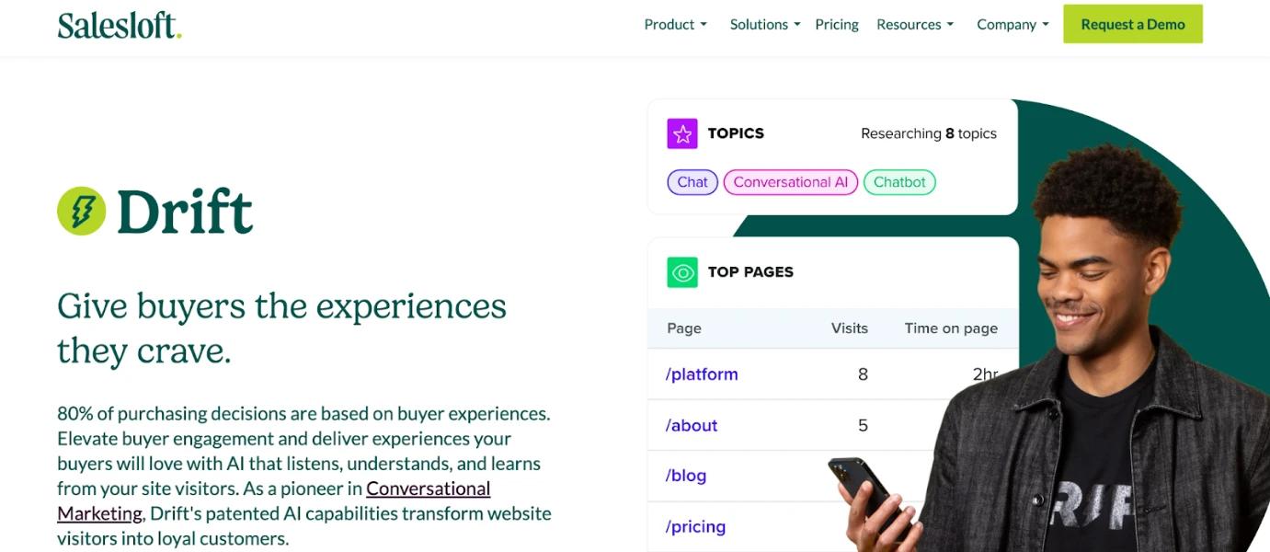Click the purple star Topics icon

[682, 133]
